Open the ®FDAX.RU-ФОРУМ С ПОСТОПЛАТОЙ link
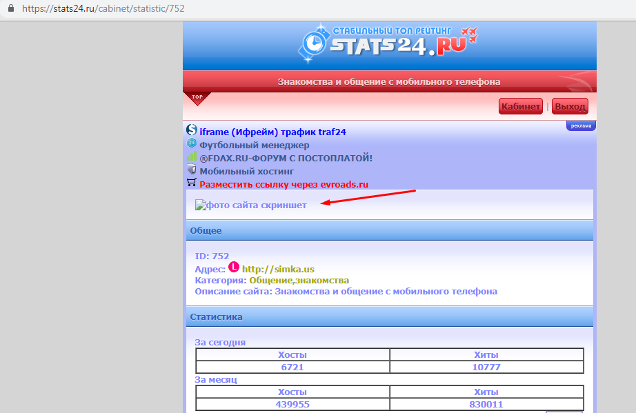Screen dimensions: 636x413 pyautogui.click(x=286, y=158)
